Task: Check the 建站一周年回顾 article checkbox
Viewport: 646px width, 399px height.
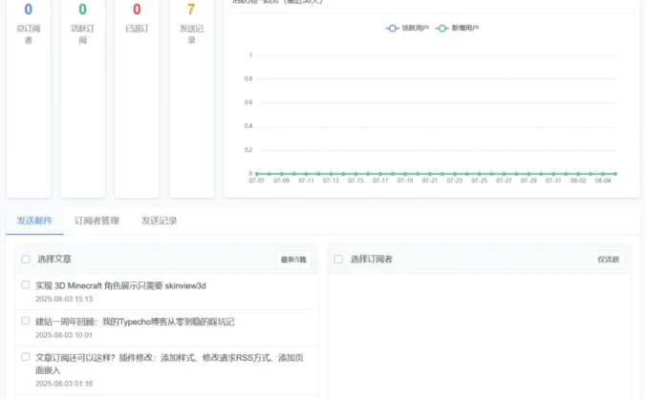Action: (x=26, y=321)
